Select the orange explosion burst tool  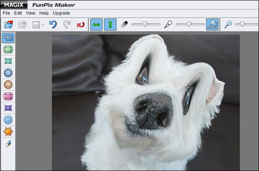tap(8, 132)
